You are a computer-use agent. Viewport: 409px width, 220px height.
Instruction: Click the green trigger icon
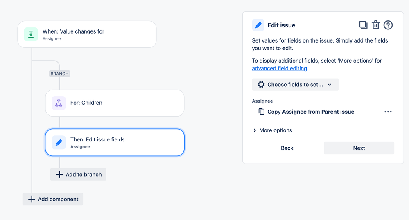click(x=31, y=35)
